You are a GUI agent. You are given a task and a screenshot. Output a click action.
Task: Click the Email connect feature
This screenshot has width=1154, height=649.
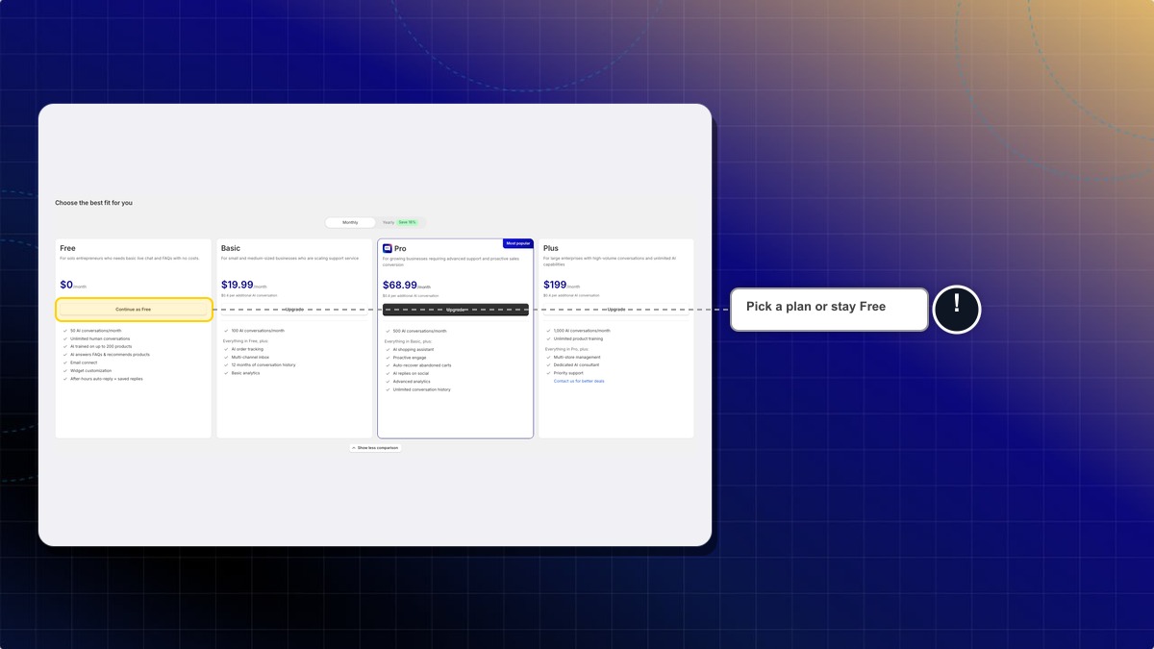click(x=84, y=362)
